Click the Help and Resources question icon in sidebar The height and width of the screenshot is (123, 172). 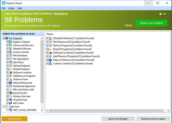pos(10,83)
